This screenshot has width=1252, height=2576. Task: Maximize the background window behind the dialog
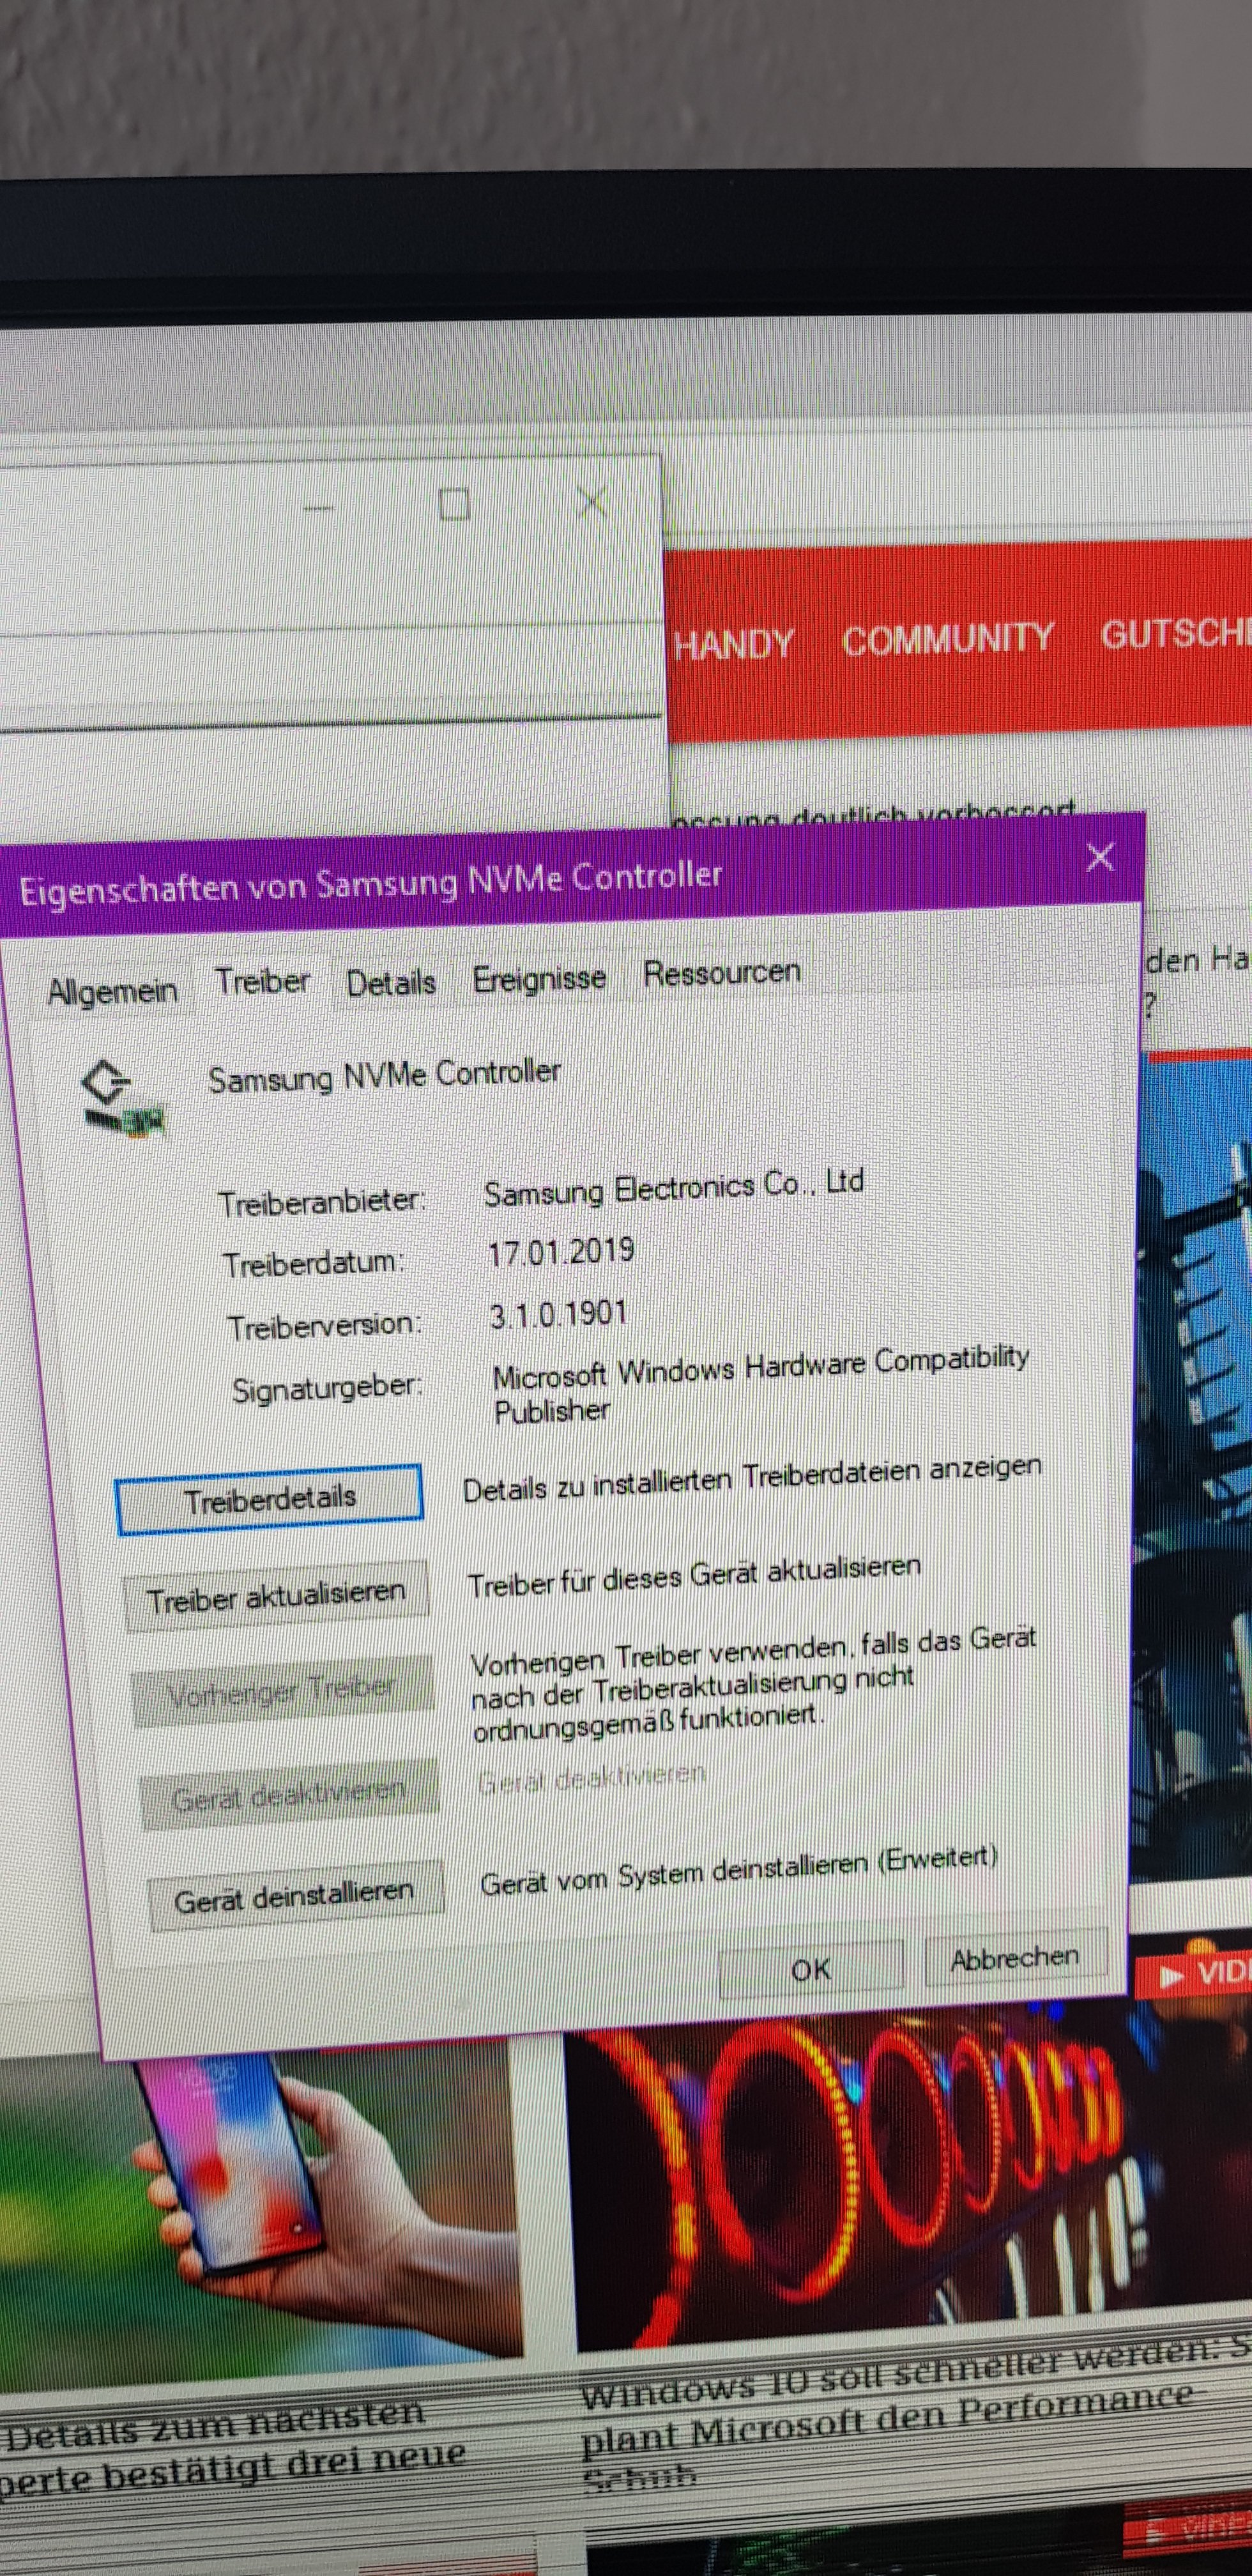tap(455, 504)
